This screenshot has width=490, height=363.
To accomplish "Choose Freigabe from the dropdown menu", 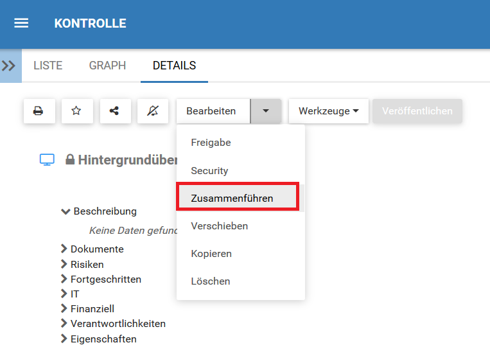I will [x=241, y=143].
